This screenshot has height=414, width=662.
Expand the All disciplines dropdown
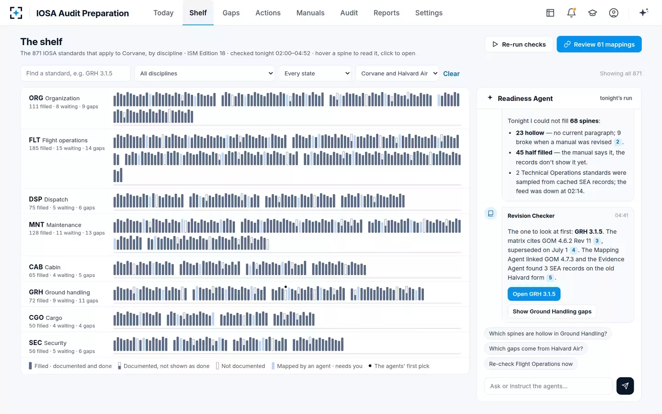coord(205,74)
